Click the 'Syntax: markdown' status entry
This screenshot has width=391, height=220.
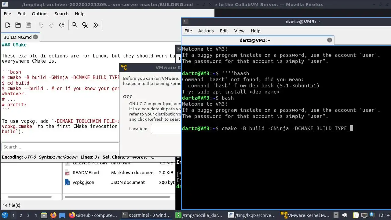58,157
